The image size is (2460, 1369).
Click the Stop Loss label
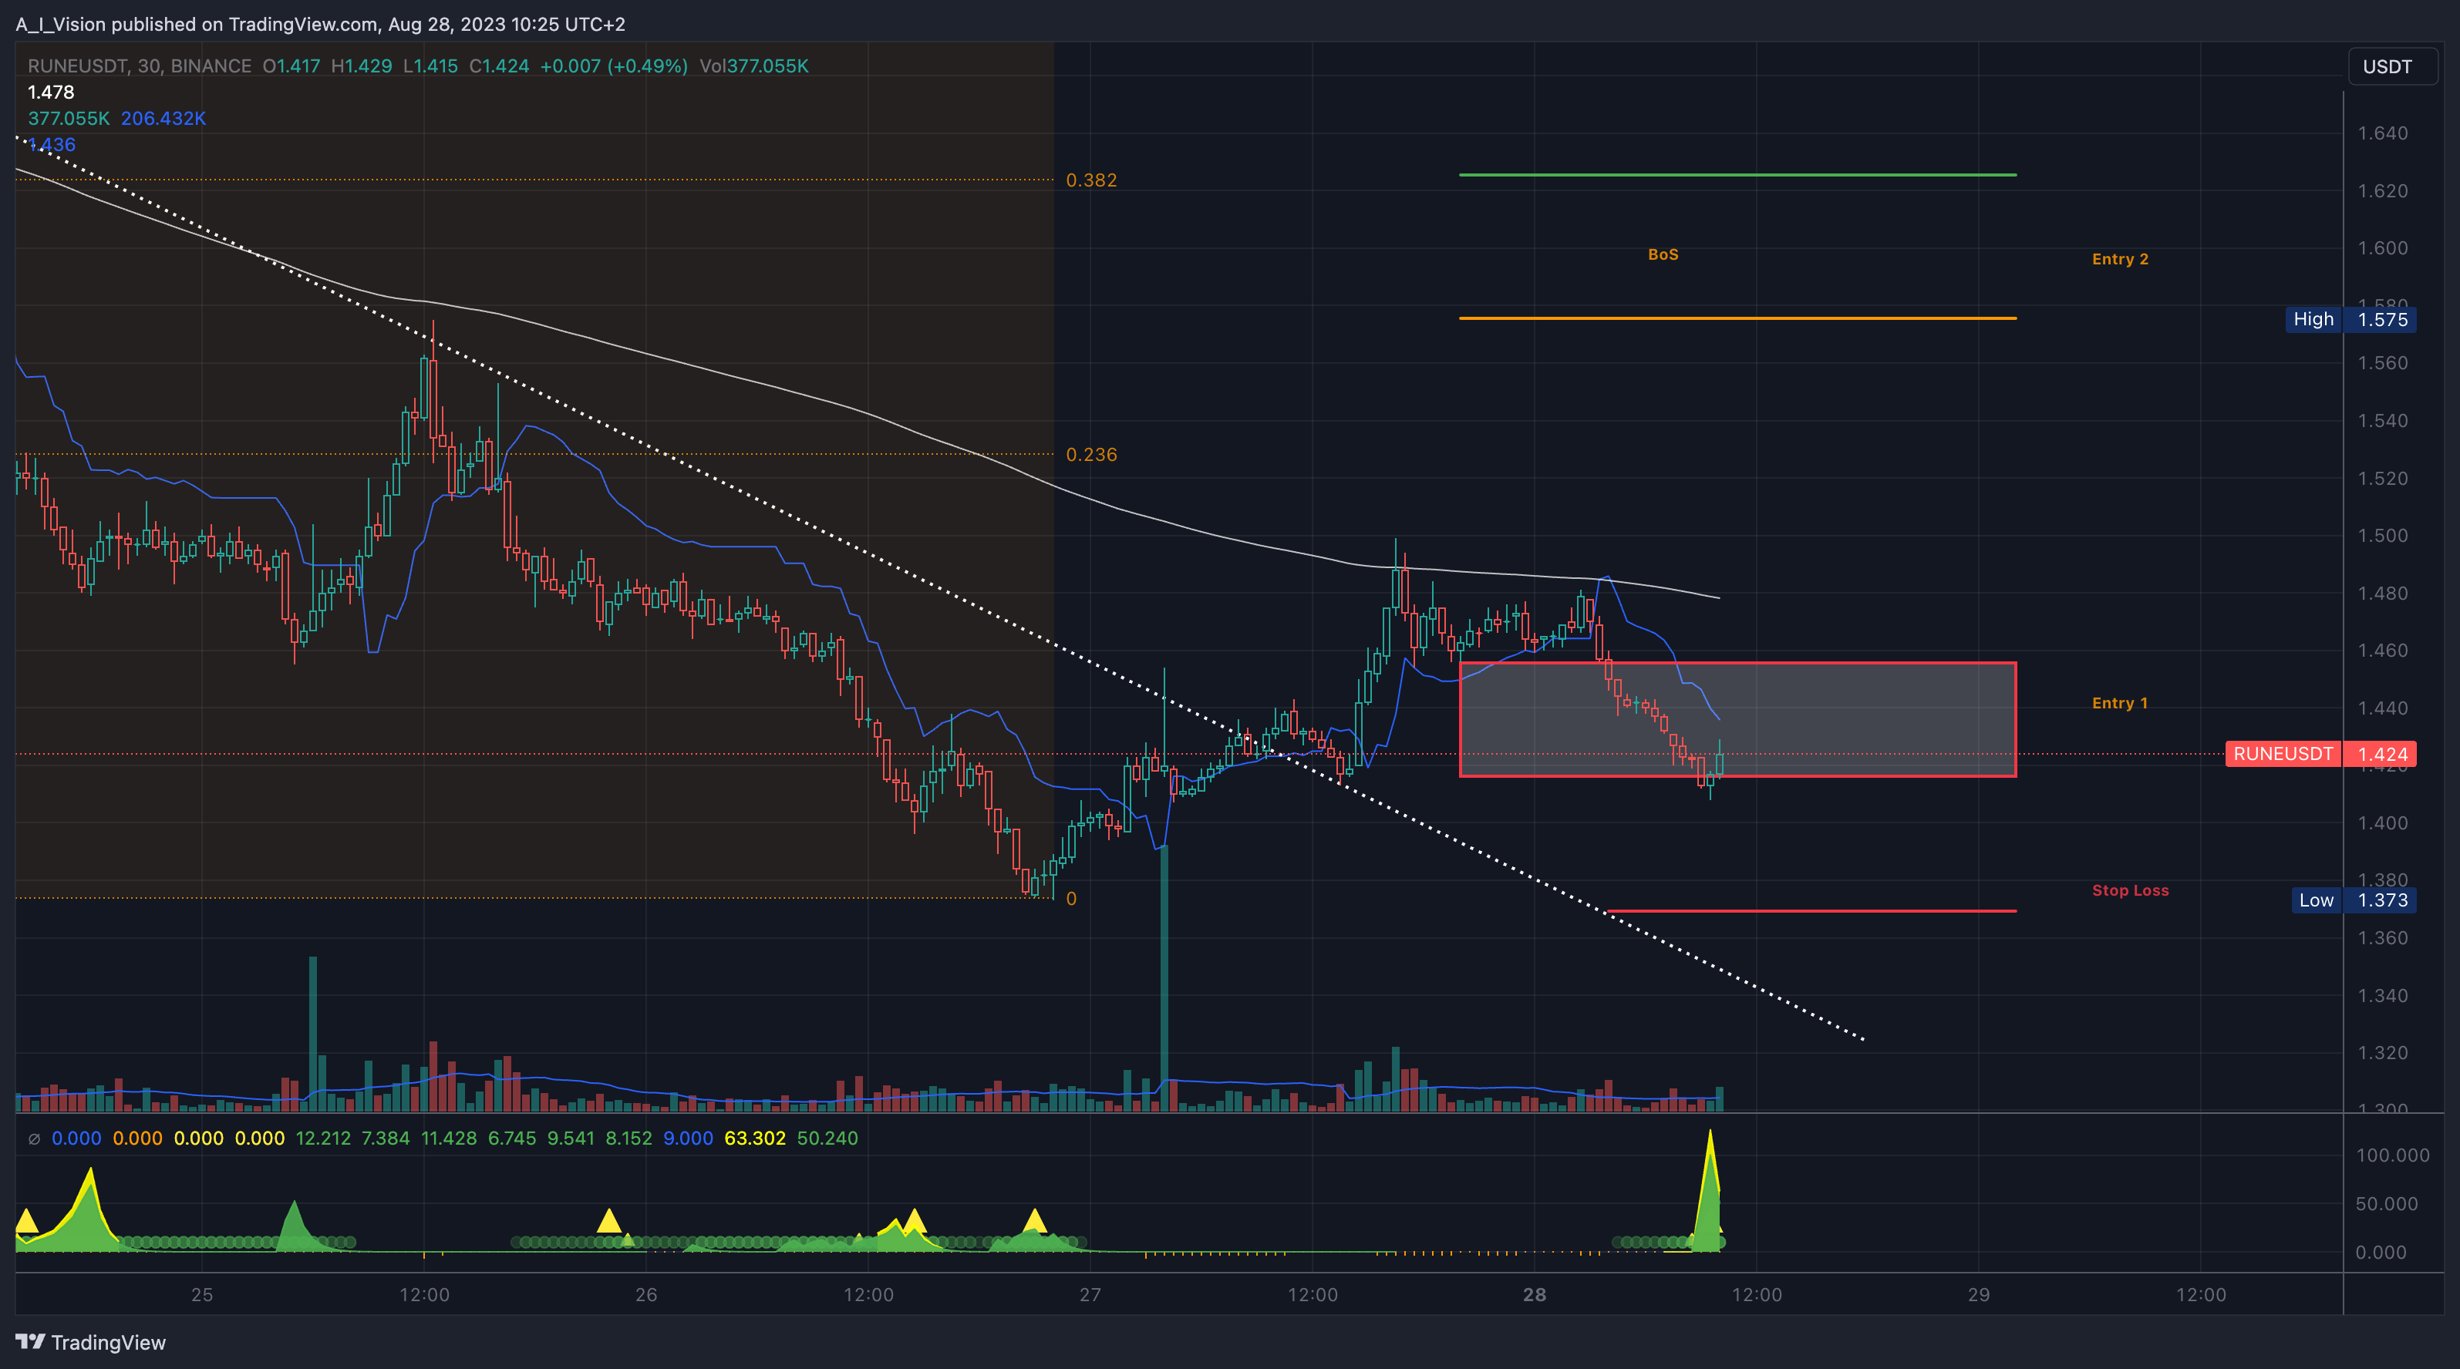pos(2130,890)
